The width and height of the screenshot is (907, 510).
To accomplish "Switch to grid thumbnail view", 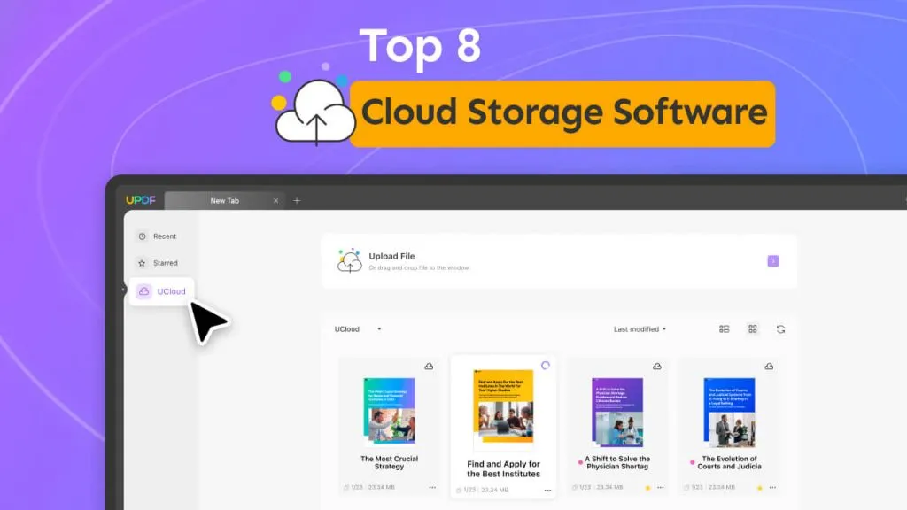I will pos(752,329).
